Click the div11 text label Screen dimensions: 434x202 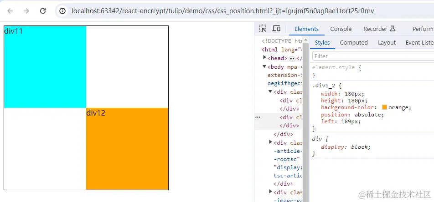pyautogui.click(x=13, y=31)
